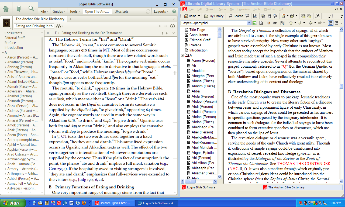Viewport: 345px width, 207px height.
Task: Open the Logos library book icon
Action: pyautogui.click(x=18, y=9)
